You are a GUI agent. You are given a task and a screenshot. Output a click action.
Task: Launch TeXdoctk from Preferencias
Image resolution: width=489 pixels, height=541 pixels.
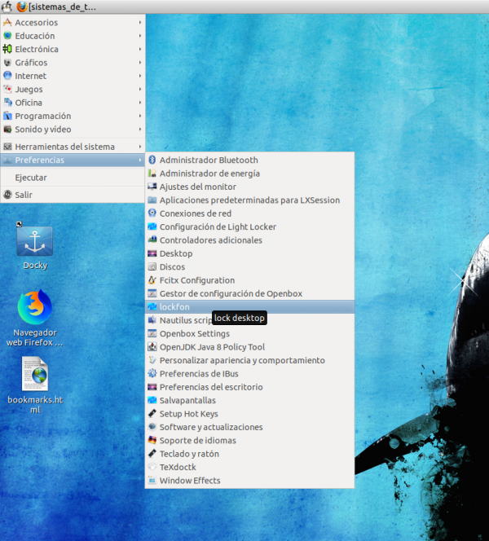click(250, 467)
